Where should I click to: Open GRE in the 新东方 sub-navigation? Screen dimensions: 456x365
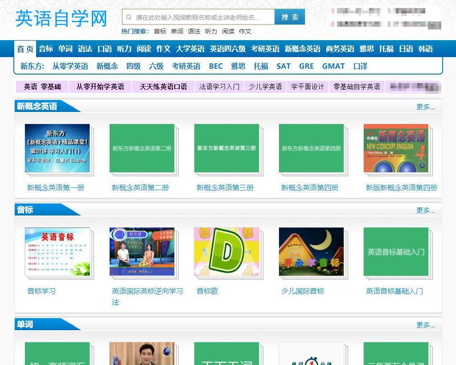(x=307, y=66)
